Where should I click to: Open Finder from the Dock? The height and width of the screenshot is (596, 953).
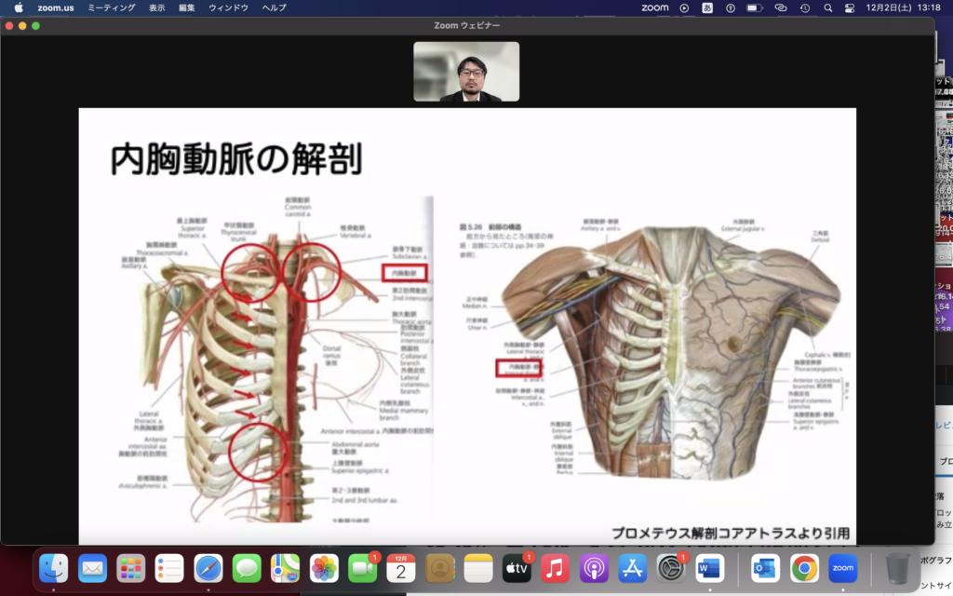click(54, 567)
